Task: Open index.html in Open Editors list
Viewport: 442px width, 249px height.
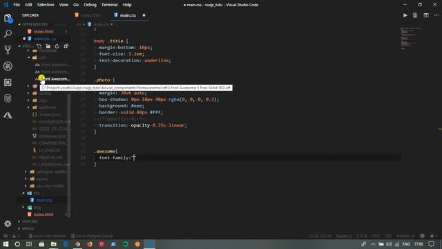Action: coord(44,32)
